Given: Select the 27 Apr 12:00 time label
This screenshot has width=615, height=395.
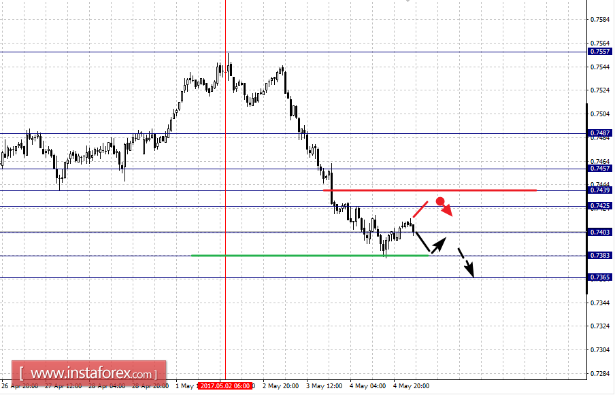Looking at the screenshot, I should 63,386.
